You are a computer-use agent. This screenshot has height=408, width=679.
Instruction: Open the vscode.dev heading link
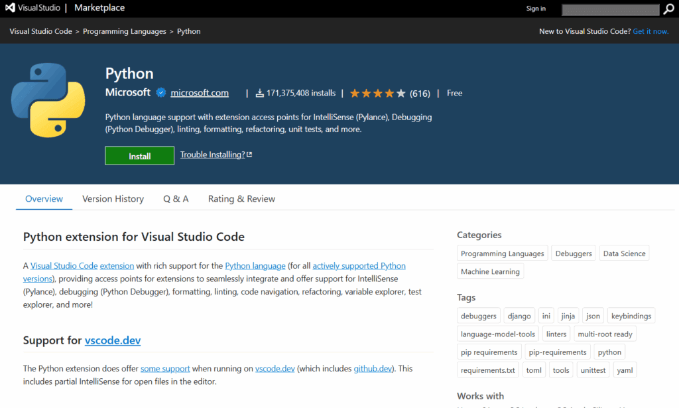click(113, 340)
